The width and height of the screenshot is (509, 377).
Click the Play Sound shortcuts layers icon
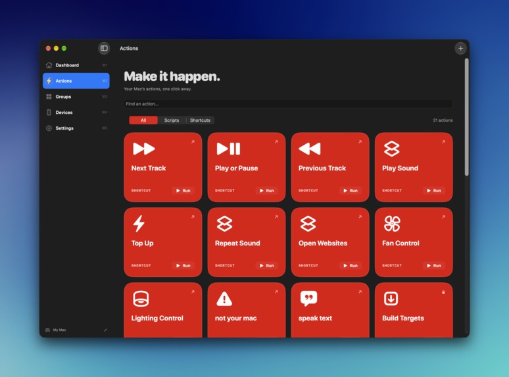pos(392,149)
